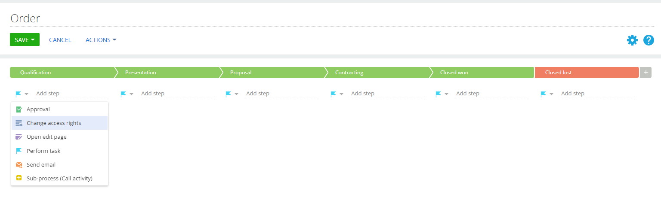Click the Open edit page icon
This screenshot has width=661, height=216.
pyautogui.click(x=19, y=137)
